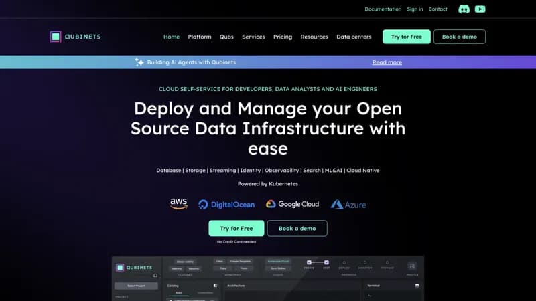Image resolution: width=536 pixels, height=301 pixels.
Task: Open the Services nav item
Action: [x=253, y=37]
